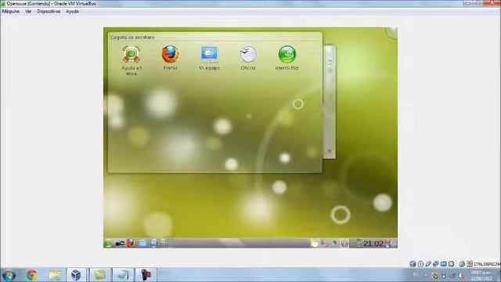Open the file manager icon in KDE panel
Image resolution: width=501 pixels, height=282 pixels.
point(142,244)
